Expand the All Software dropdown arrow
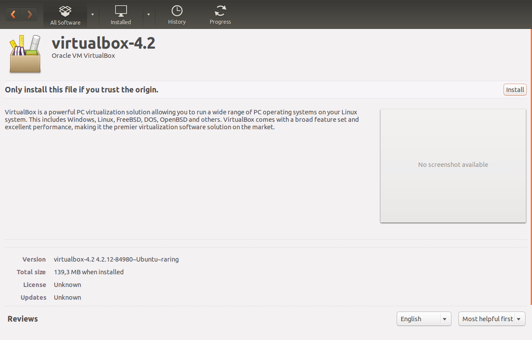Image resolution: width=532 pixels, height=340 pixels. click(x=92, y=14)
